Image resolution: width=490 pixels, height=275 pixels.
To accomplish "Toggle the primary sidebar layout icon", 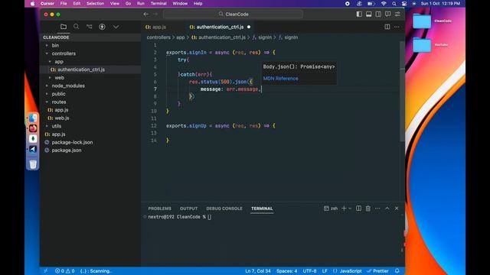I will click(x=359, y=14).
